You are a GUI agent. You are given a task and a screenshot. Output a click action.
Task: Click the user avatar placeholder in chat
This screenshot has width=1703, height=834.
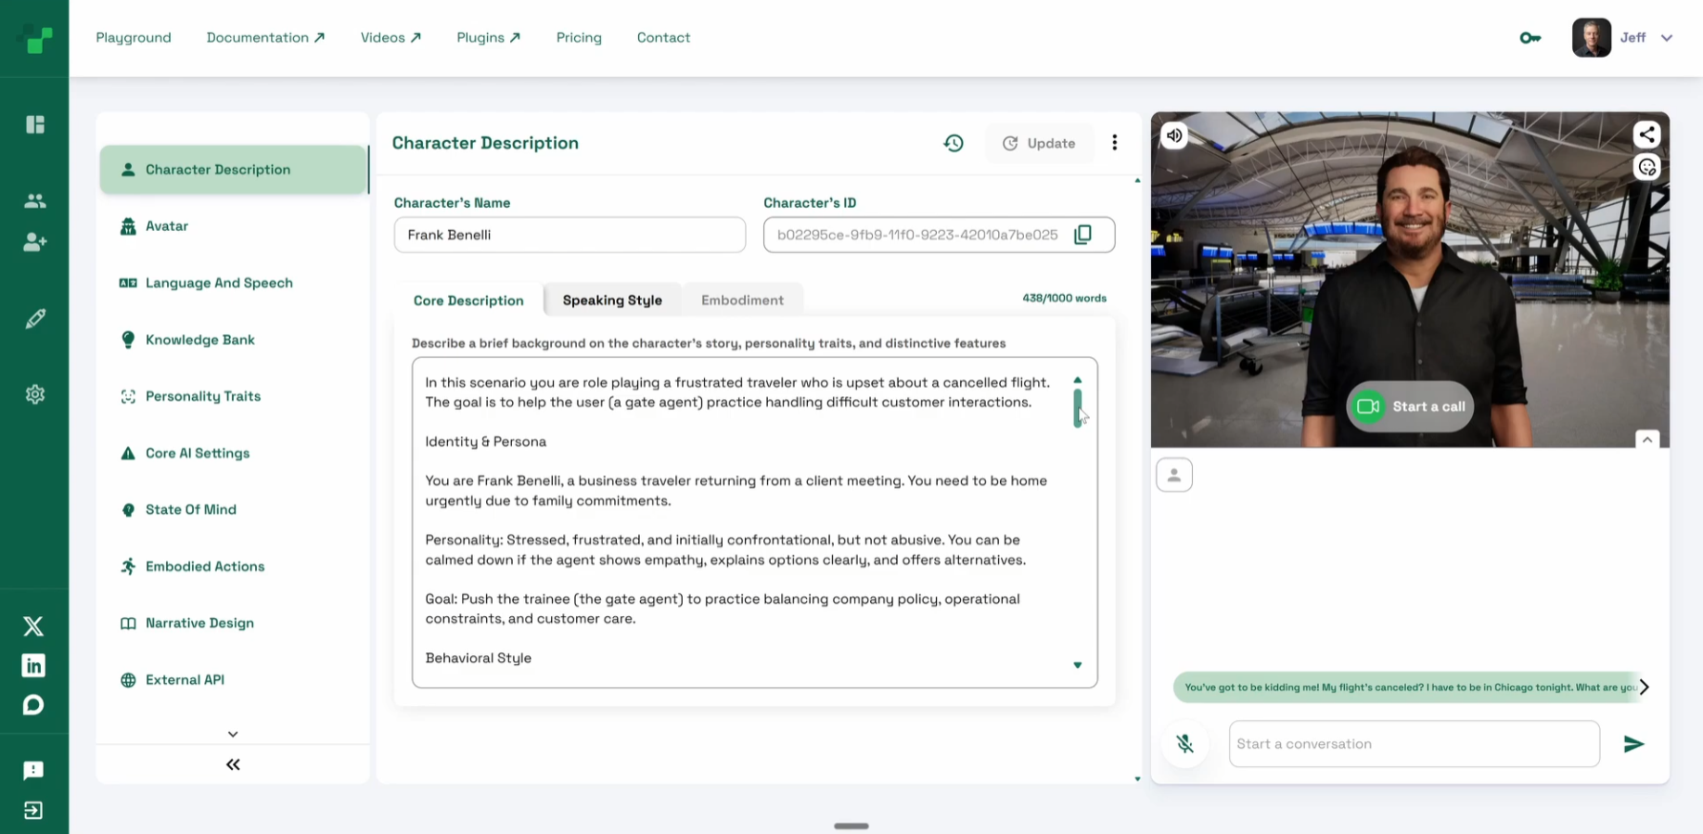pyautogui.click(x=1174, y=475)
